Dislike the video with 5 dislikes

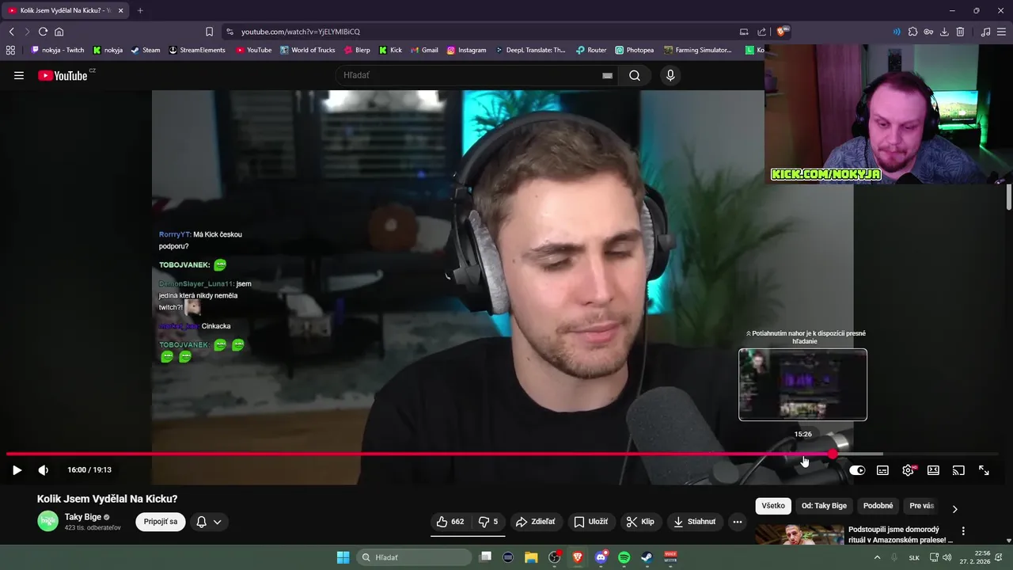(489, 522)
